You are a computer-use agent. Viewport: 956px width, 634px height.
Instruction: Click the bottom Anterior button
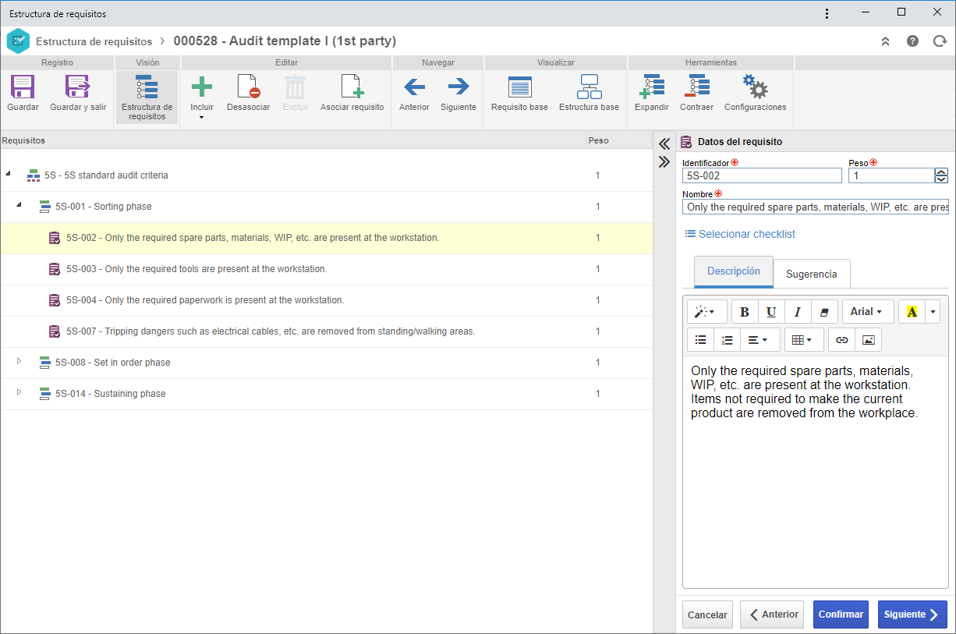tap(773, 615)
